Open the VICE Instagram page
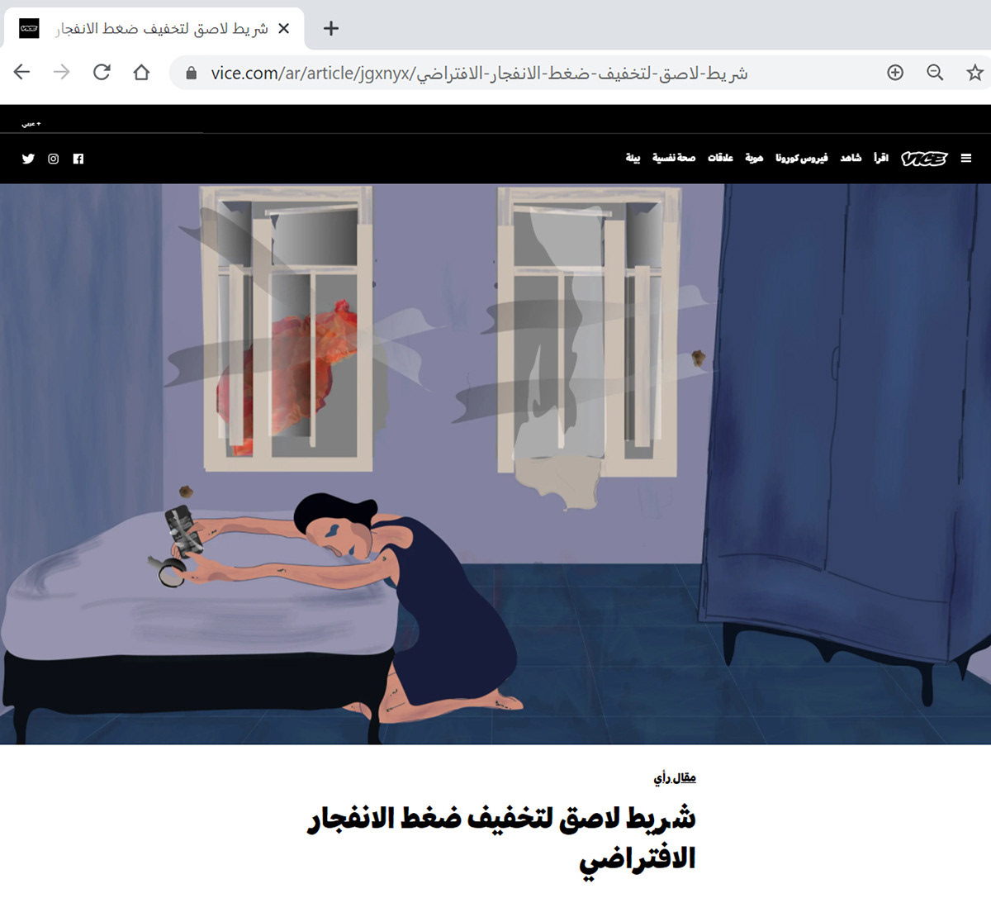The width and height of the screenshot is (991, 917). [x=53, y=159]
